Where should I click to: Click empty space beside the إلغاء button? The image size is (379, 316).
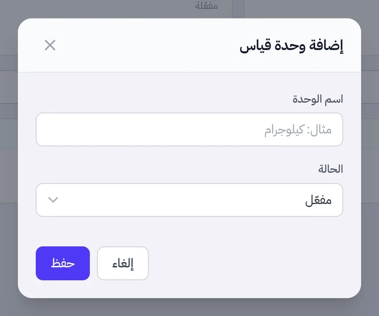tap(242, 263)
